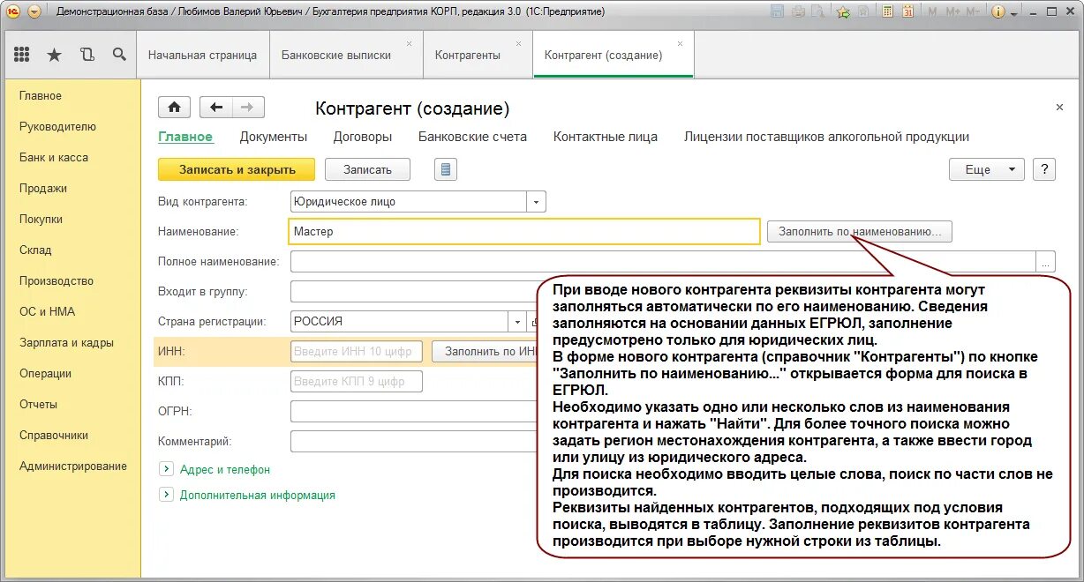
Task: Open Производство sidebar section
Action: pos(56,280)
